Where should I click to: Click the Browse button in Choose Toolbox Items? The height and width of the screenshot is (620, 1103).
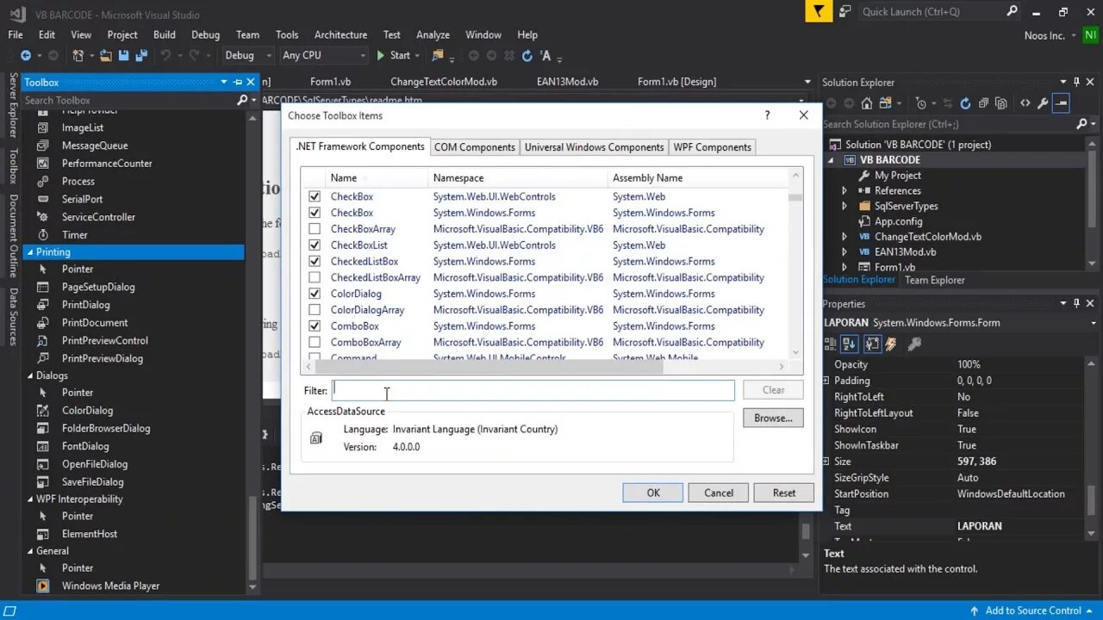(772, 418)
